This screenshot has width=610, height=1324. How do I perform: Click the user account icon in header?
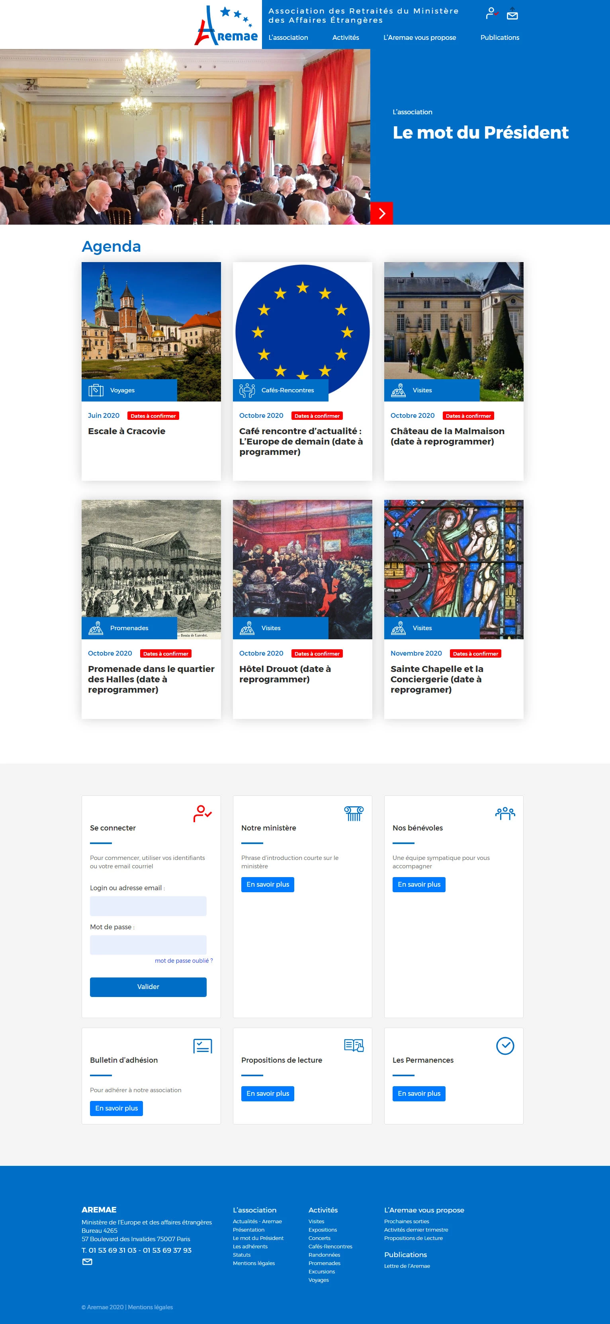[491, 14]
